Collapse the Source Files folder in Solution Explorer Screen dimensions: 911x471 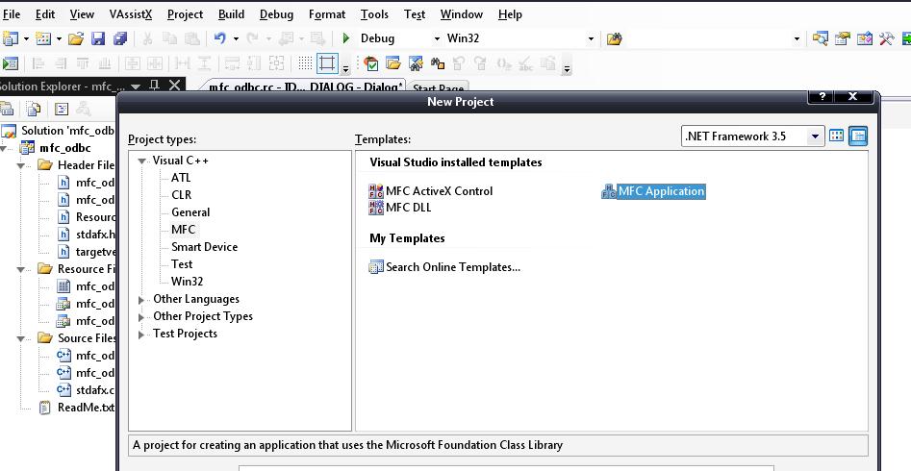(x=21, y=338)
